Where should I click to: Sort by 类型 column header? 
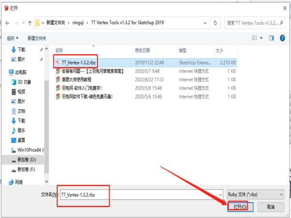[183, 50]
